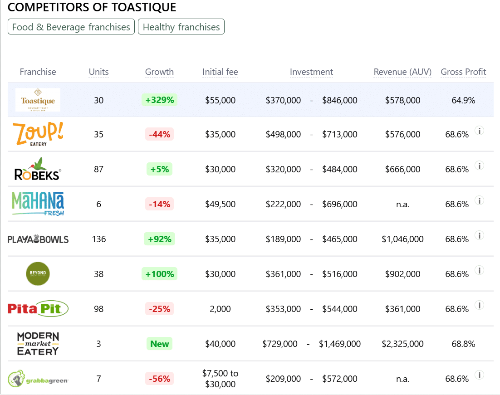500x395 pixels.
Task: Click the 136 units value
Action: pos(99,239)
